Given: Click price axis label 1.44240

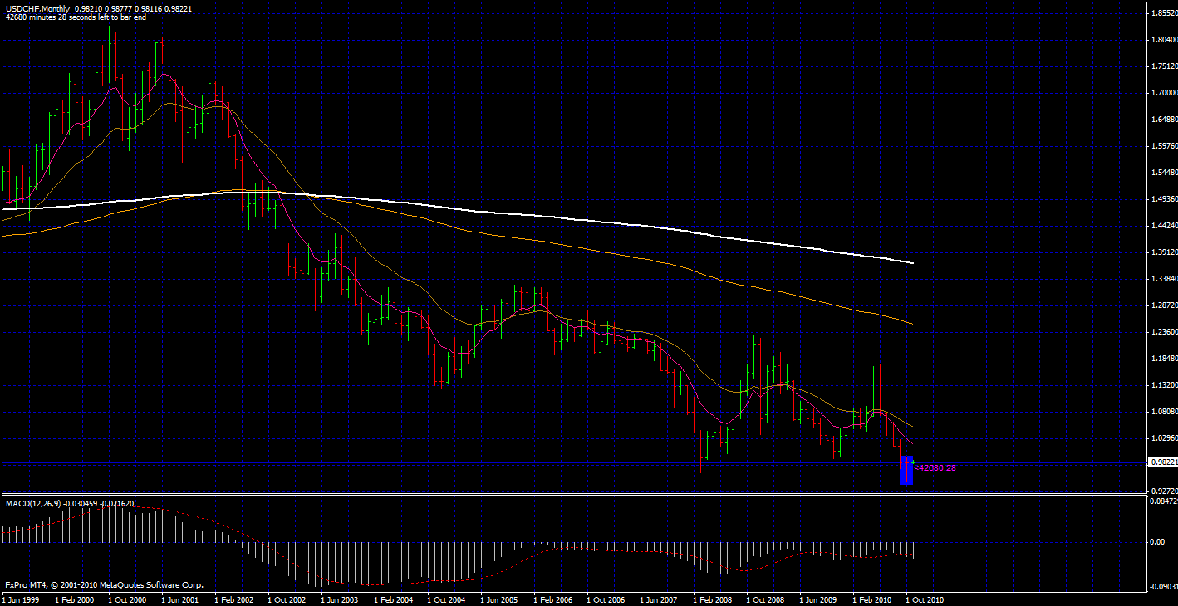Looking at the screenshot, I should point(1163,226).
